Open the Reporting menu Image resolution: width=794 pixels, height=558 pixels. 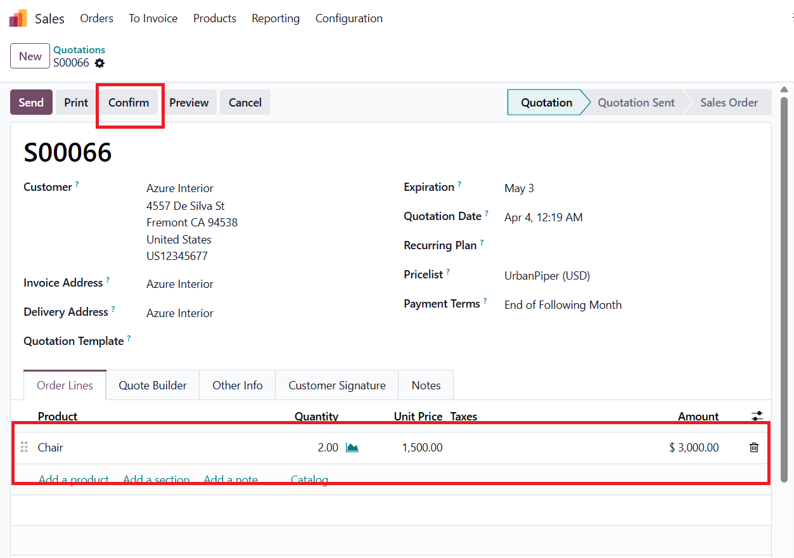[276, 18]
